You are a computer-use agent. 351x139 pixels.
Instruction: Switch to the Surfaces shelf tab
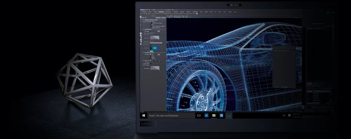[x=155, y=12]
